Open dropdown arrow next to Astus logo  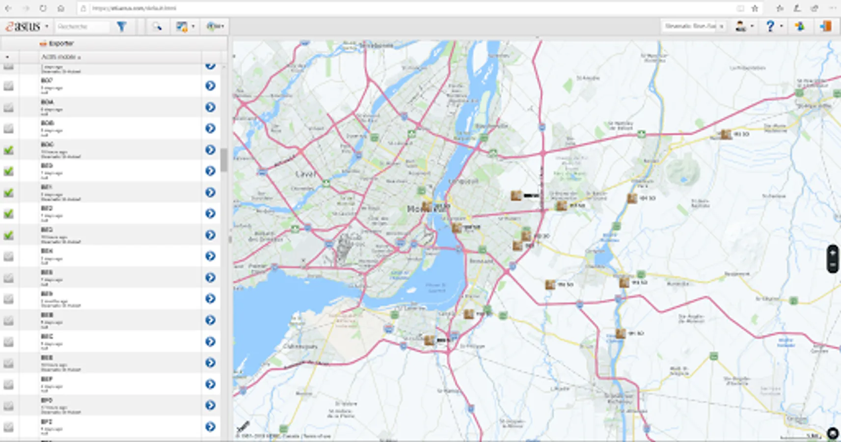coord(47,27)
